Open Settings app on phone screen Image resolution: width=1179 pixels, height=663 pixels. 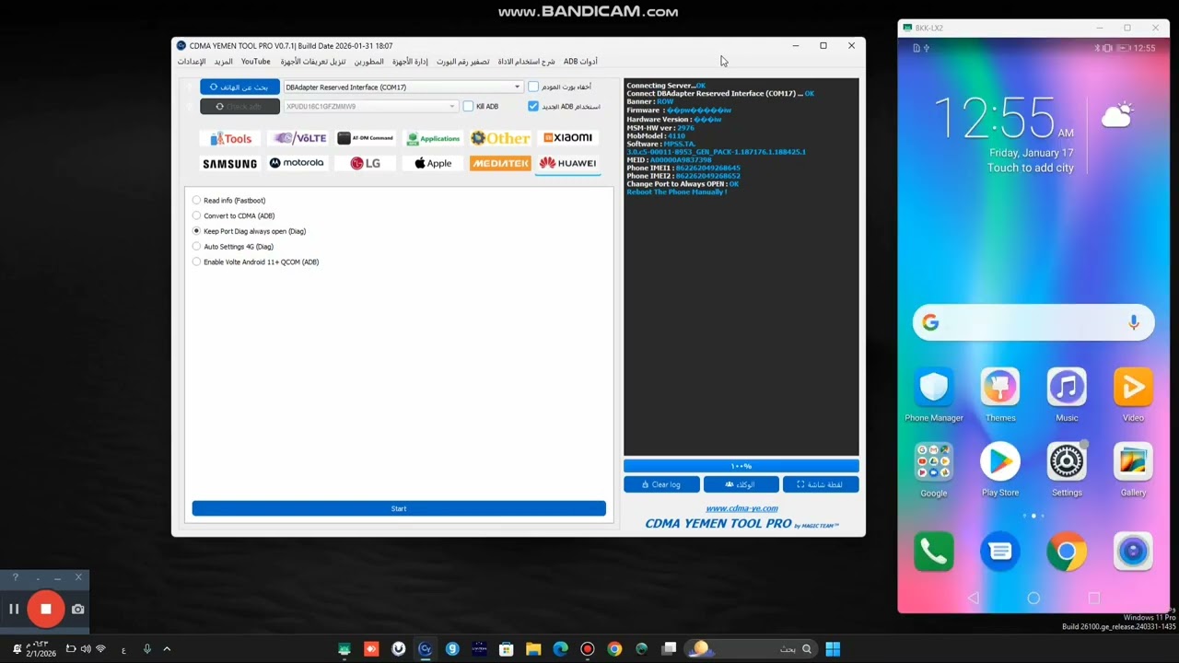1067,471
